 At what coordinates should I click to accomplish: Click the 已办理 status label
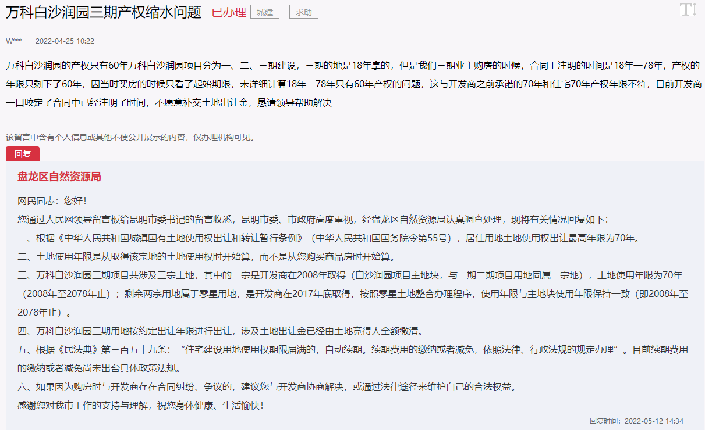(228, 12)
